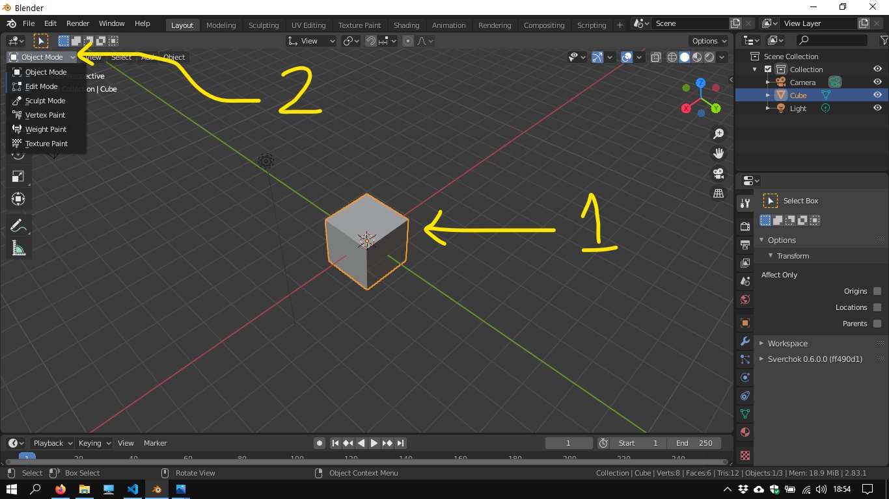Image resolution: width=889 pixels, height=499 pixels.
Task: Choose Edit Mode from mode list
Action: click(x=41, y=86)
